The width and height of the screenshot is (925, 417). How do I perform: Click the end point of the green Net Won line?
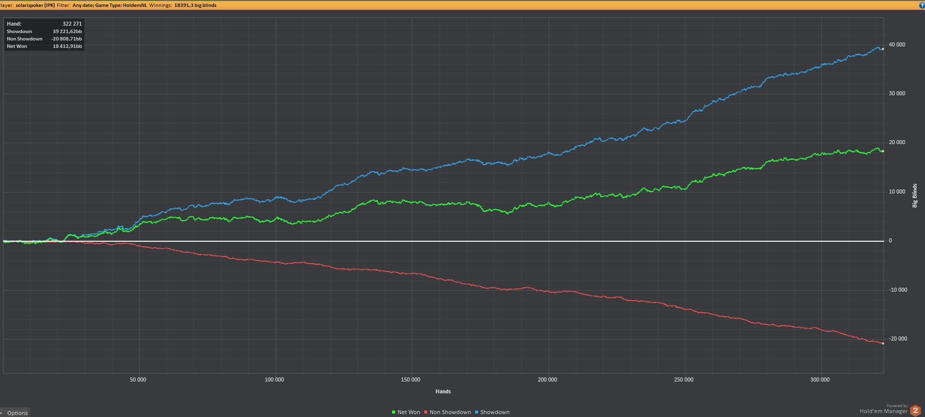coord(883,151)
